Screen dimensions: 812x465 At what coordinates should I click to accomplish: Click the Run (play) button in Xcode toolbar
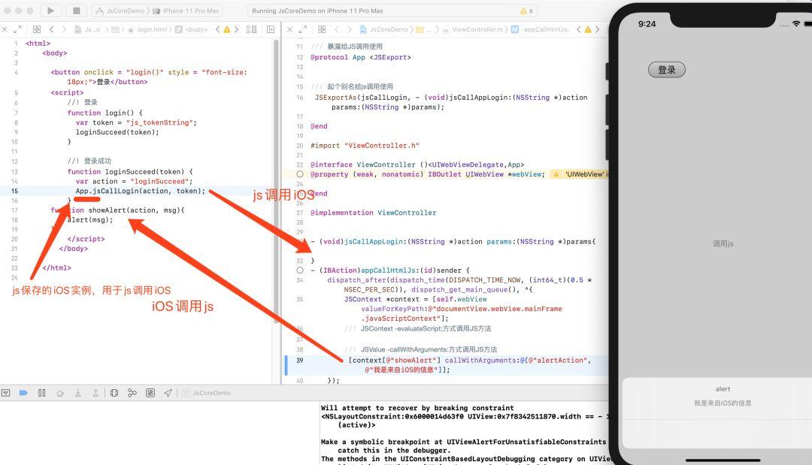point(50,11)
